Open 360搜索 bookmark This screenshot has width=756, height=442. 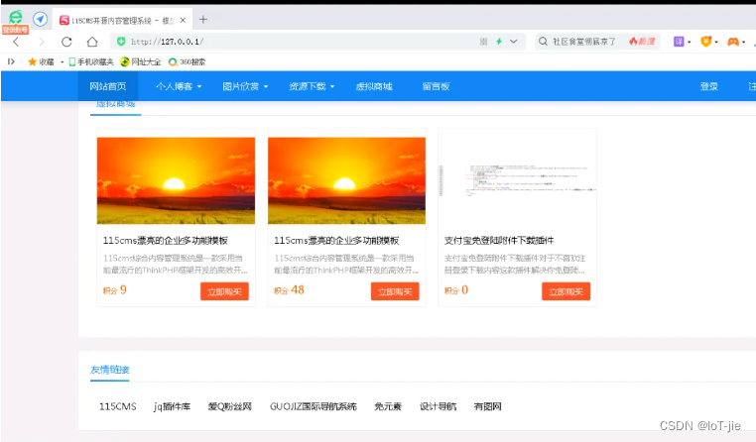187,61
